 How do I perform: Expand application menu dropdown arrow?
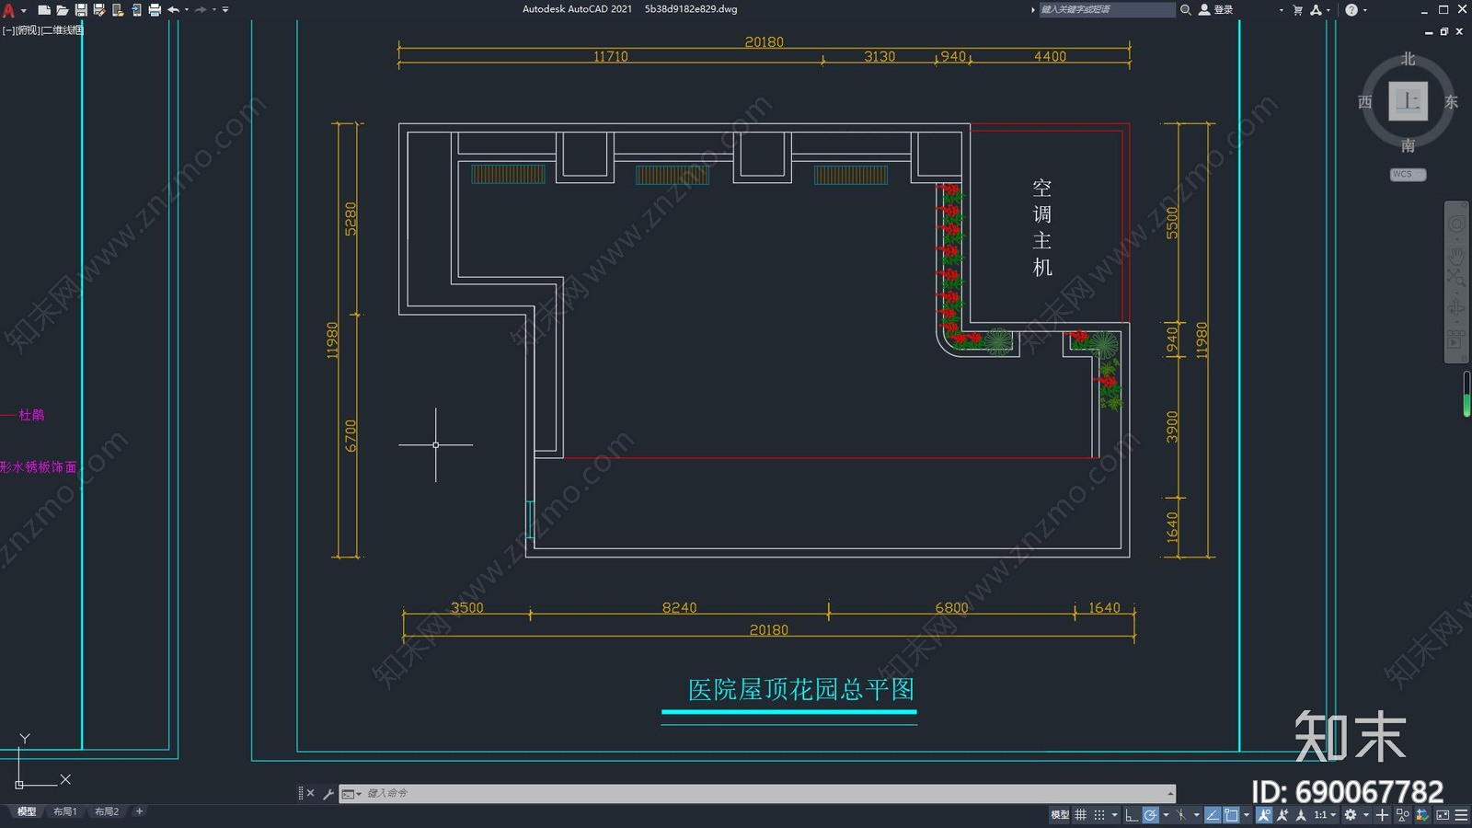(x=23, y=9)
